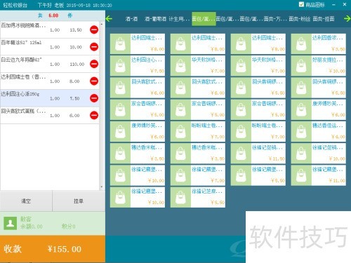Image resolution: width=351 pixels, height=263 pixels.
Task: Click scroll-up arrow of order list
Action: click(x=102, y=24)
